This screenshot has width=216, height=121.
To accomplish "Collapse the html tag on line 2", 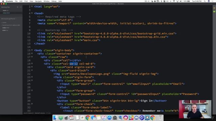I will point(32,6).
